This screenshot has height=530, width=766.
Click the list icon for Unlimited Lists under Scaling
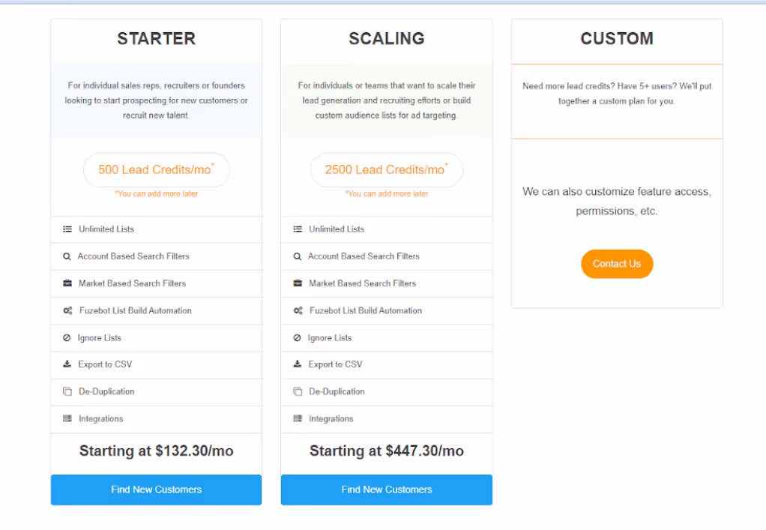(298, 229)
